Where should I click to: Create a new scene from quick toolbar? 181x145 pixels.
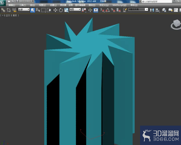point(9,1)
